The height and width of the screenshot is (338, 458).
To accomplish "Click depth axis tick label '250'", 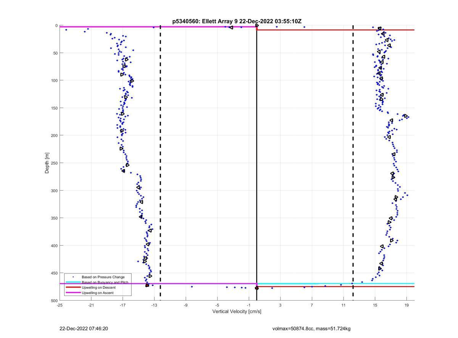I will click(x=54, y=163).
